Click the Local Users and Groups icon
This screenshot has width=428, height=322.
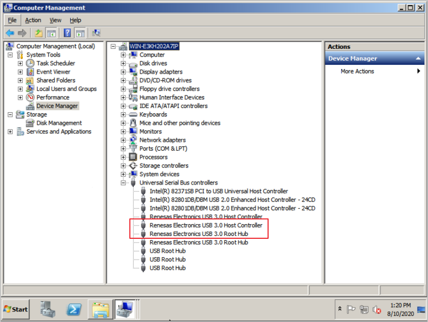click(30, 89)
